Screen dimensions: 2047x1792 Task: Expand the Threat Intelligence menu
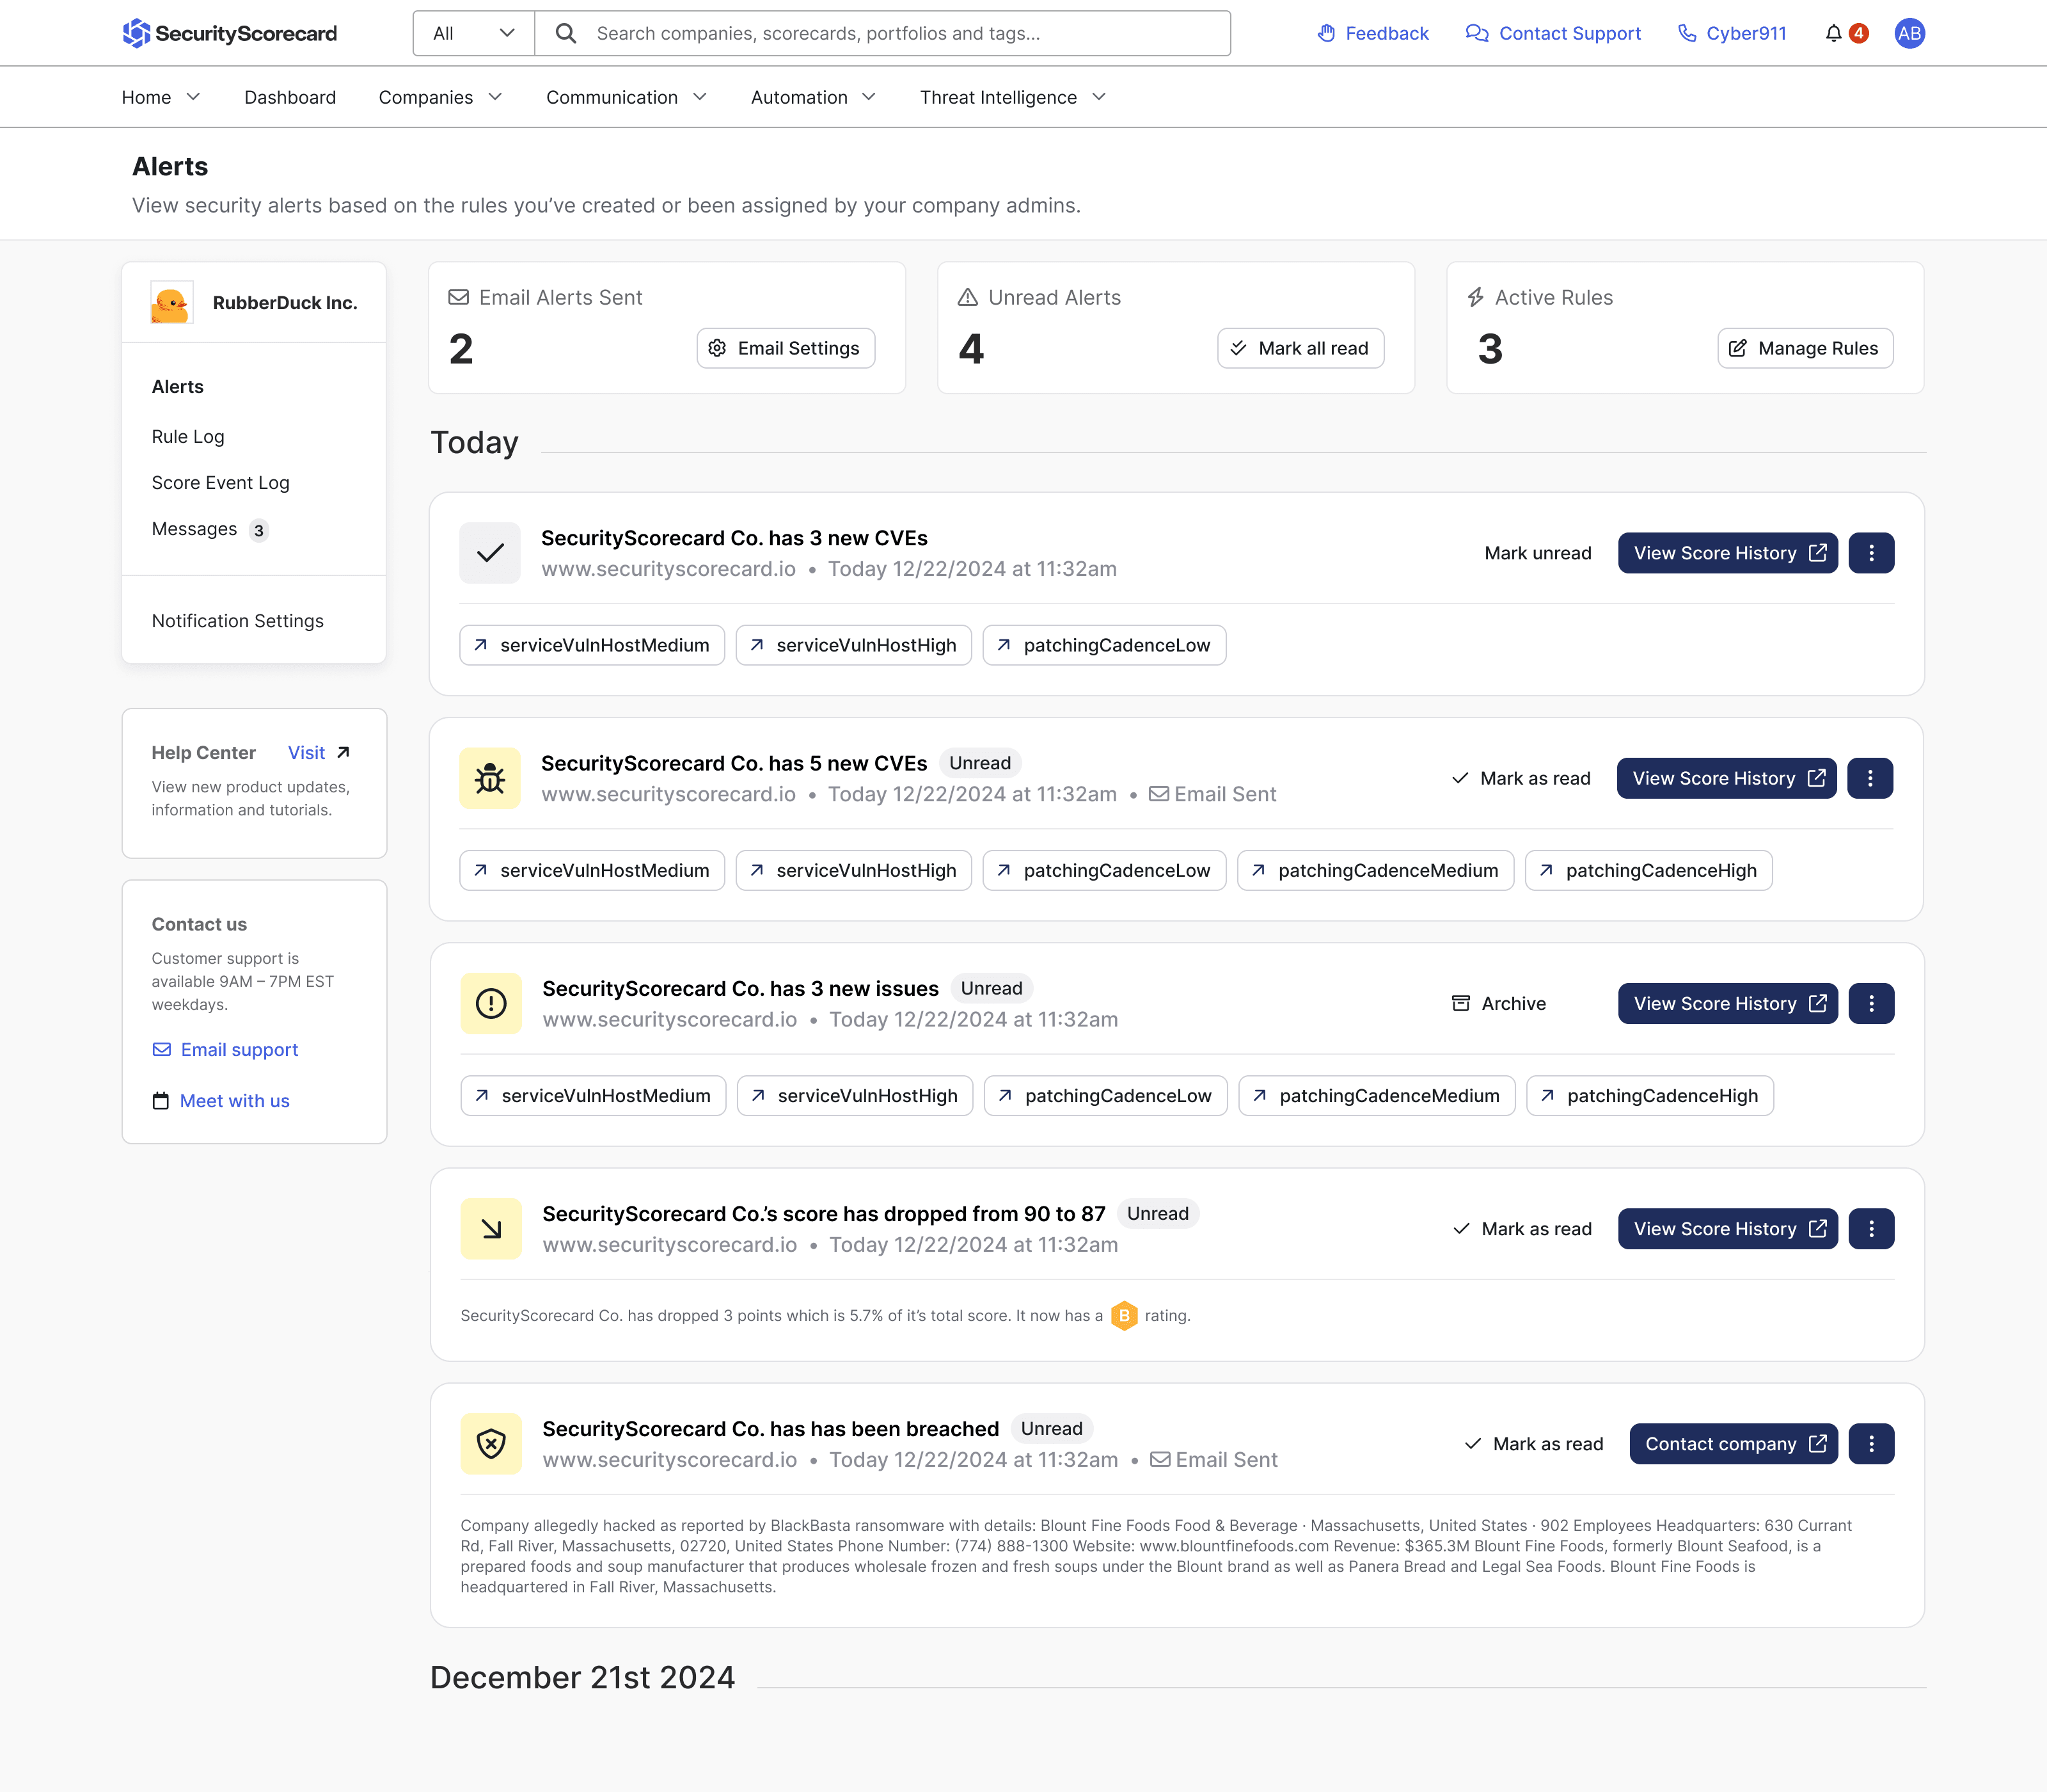[x=1013, y=97]
